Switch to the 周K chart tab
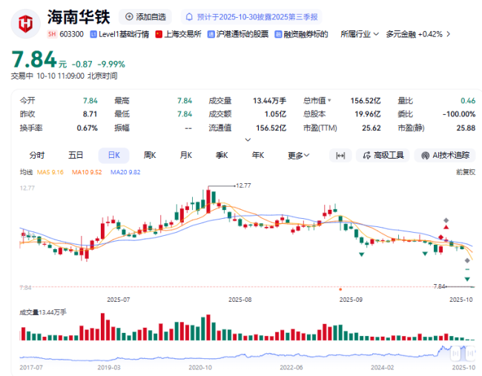 150,155
